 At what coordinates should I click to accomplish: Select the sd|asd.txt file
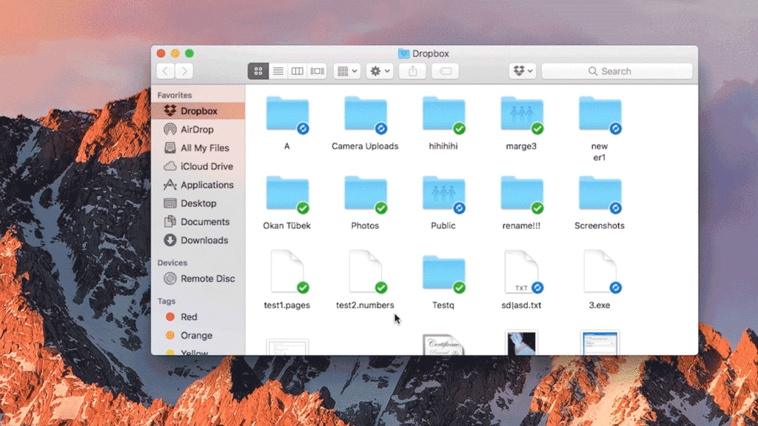pyautogui.click(x=522, y=272)
